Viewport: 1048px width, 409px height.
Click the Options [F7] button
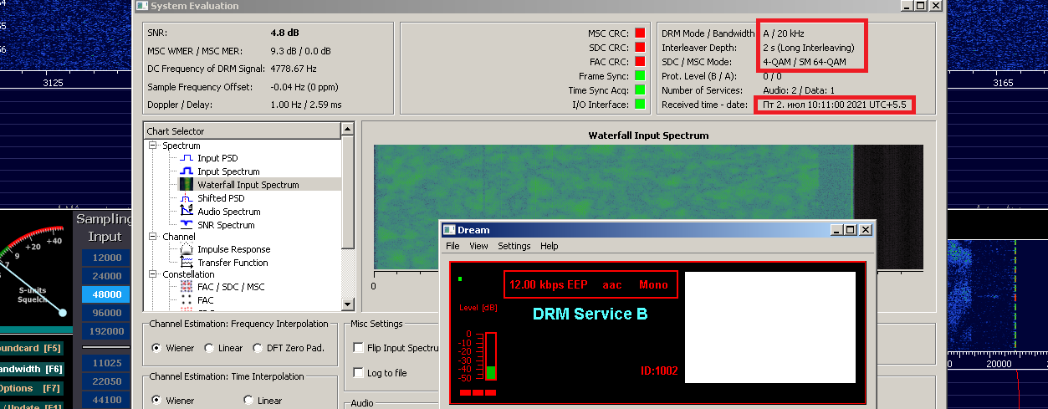[32, 389]
